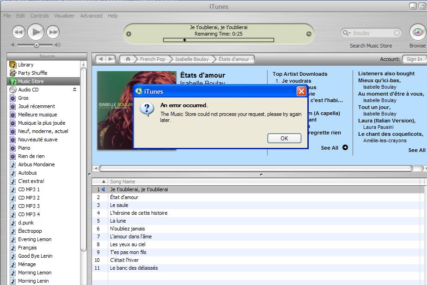Select song Les yeux au ciel
Viewport: 427px width, 285px height.
(x=258, y=244)
